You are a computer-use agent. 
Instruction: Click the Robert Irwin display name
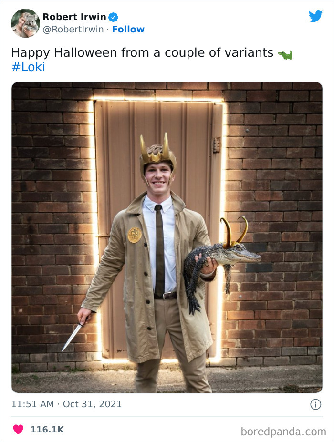(x=74, y=17)
